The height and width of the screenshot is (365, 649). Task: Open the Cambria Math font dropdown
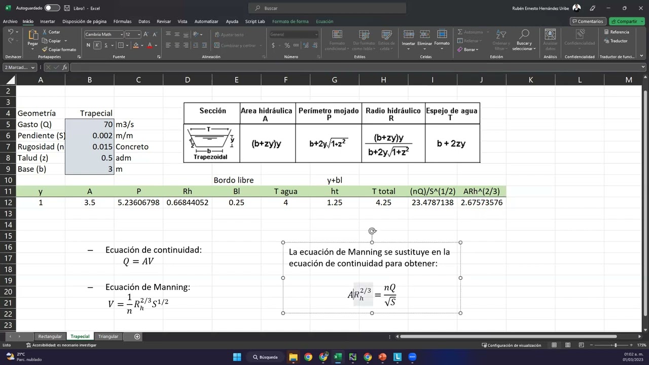[121, 34]
